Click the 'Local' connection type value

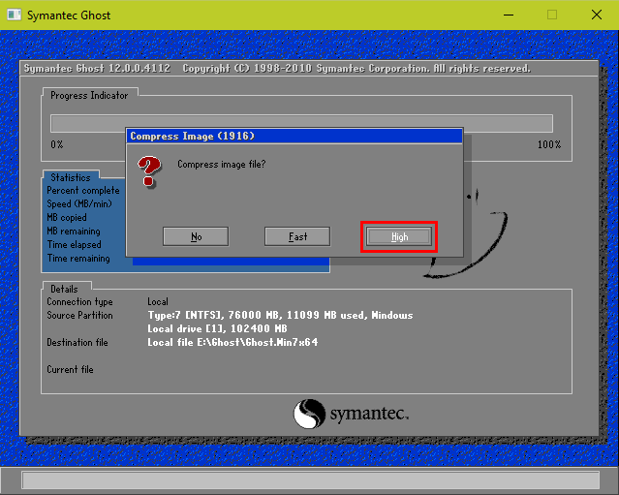pos(158,302)
